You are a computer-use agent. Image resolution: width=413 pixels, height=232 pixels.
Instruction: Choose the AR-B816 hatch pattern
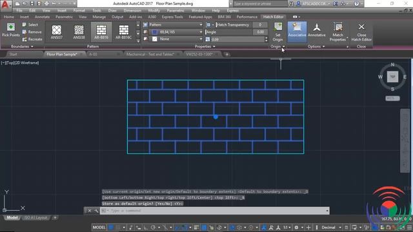101,32
